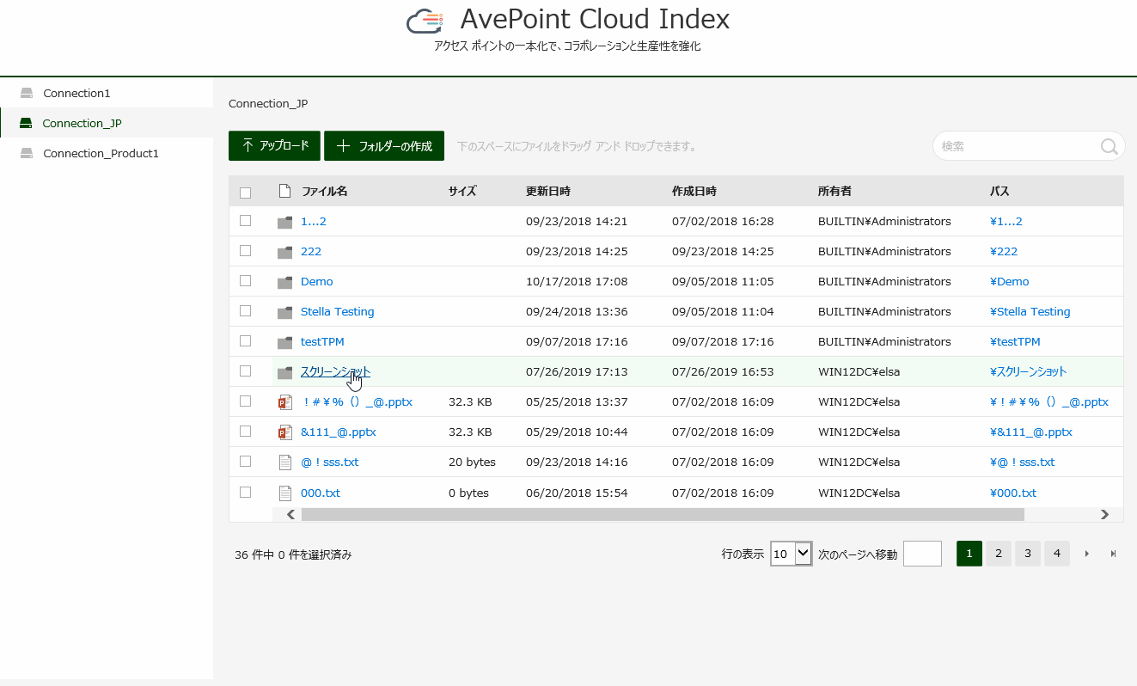This screenshot has height=686, width=1137.
Task: Check the &111_@.pptx row checkbox
Action: click(245, 431)
